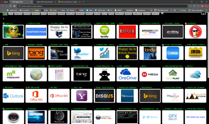Expand the bookmarks bar overflow chevron
This screenshot has width=209, height=124.
(206, 10)
